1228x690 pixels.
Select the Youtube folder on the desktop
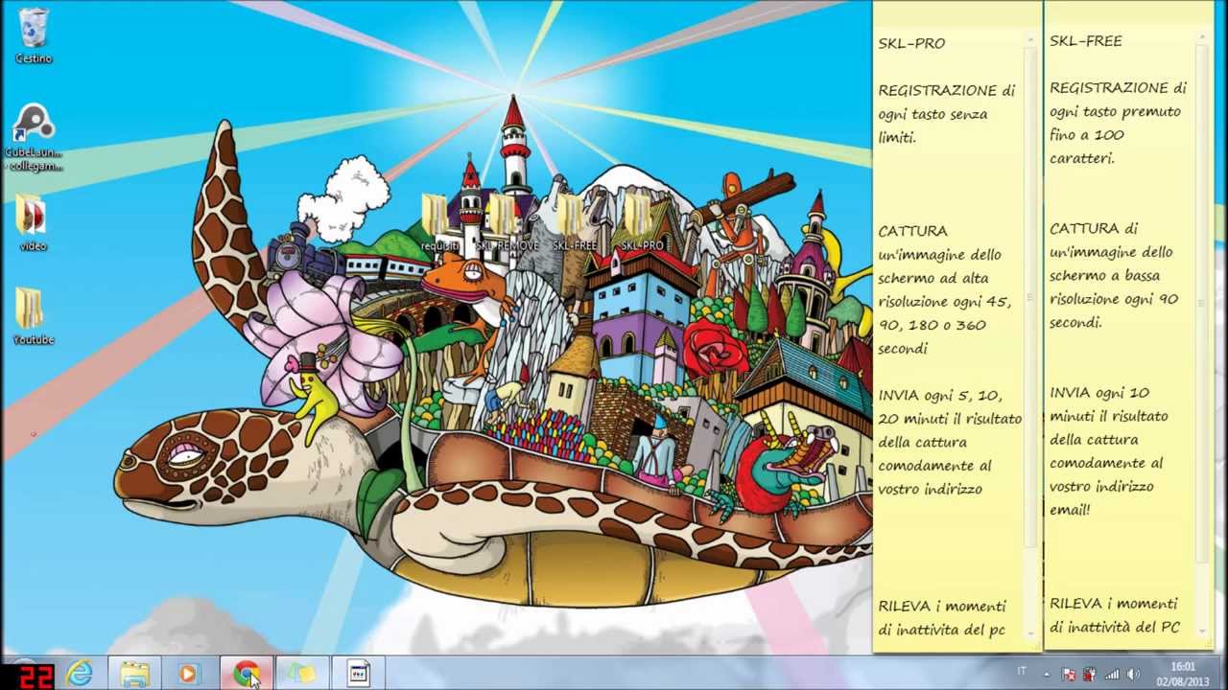point(33,316)
